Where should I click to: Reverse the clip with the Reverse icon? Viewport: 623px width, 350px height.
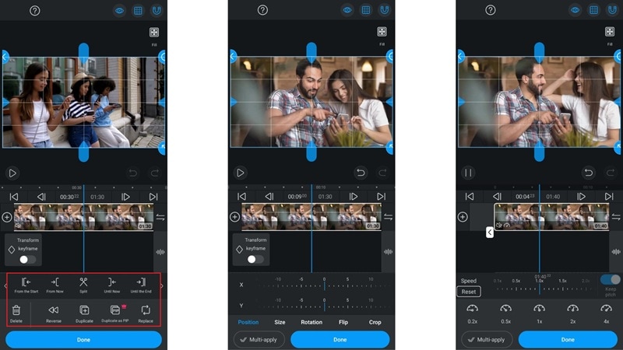tap(53, 310)
